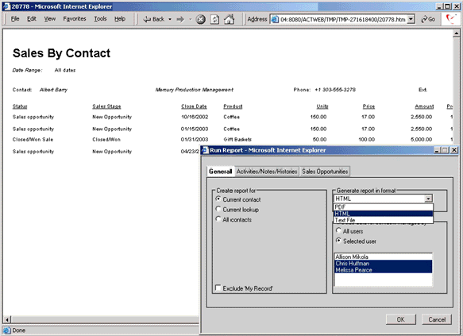Click the 01/31/2003 close date cell
This screenshot has height=336, width=463.
click(x=195, y=139)
